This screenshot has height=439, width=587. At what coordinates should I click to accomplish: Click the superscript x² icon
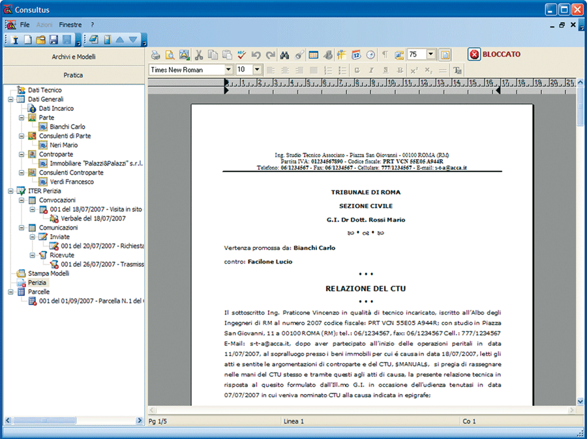414,70
